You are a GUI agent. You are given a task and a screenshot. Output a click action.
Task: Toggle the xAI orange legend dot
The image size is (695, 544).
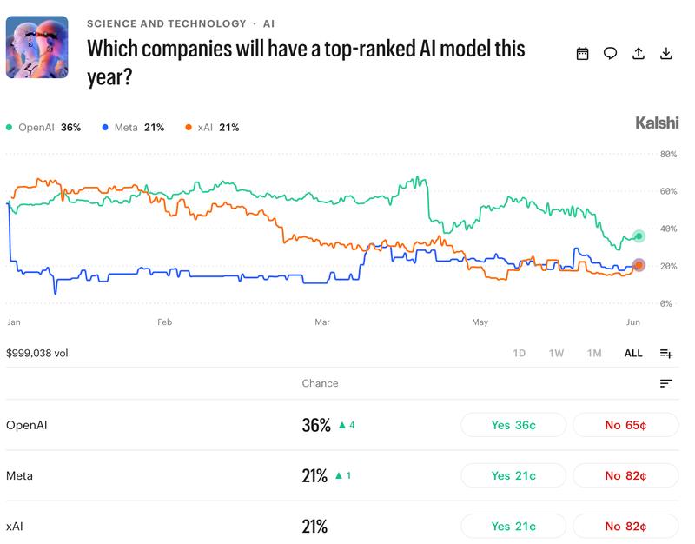click(189, 128)
